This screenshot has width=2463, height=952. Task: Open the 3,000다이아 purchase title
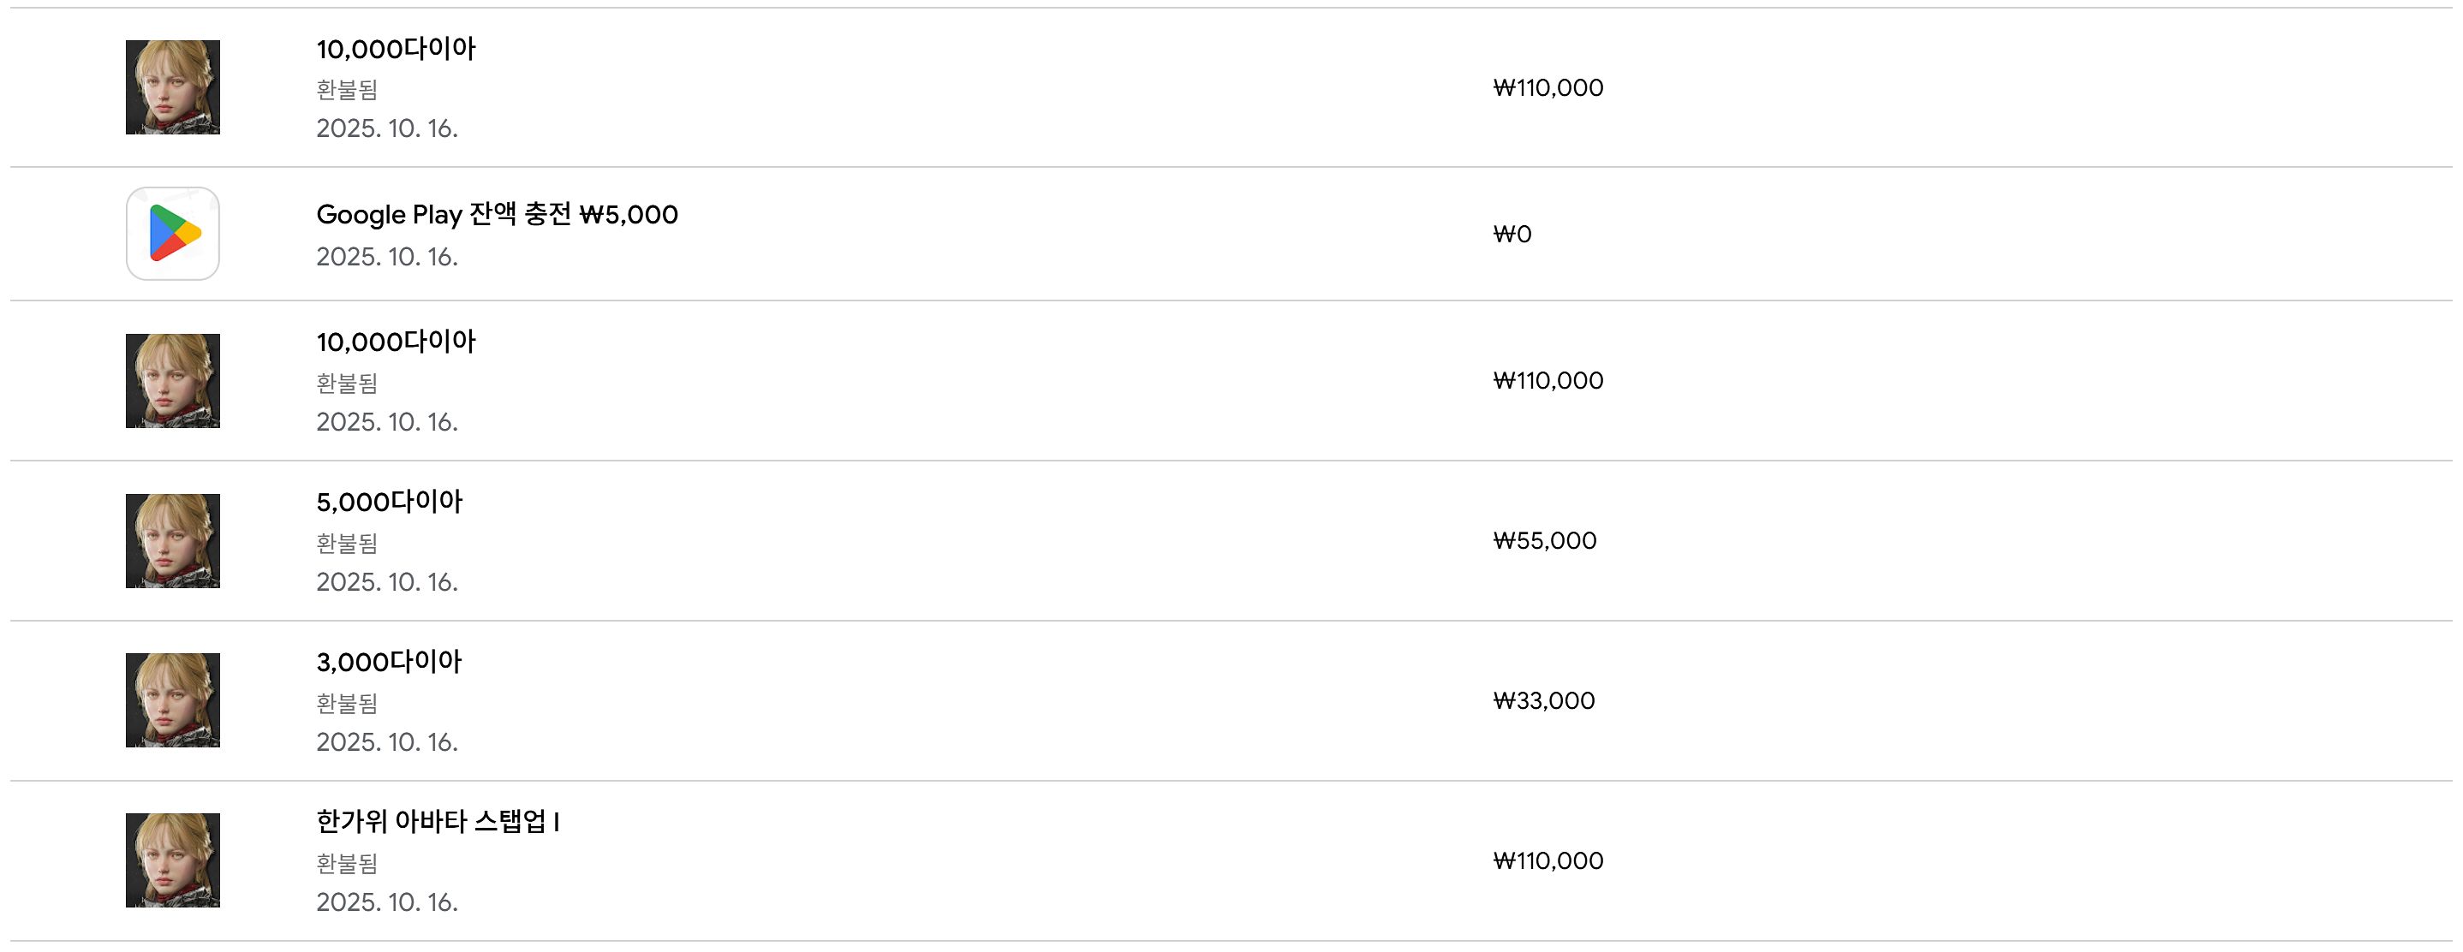point(389,662)
